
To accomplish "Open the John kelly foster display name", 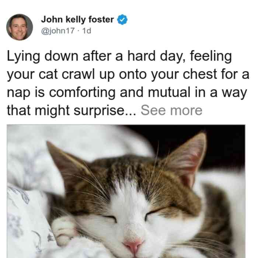I will 77,20.
